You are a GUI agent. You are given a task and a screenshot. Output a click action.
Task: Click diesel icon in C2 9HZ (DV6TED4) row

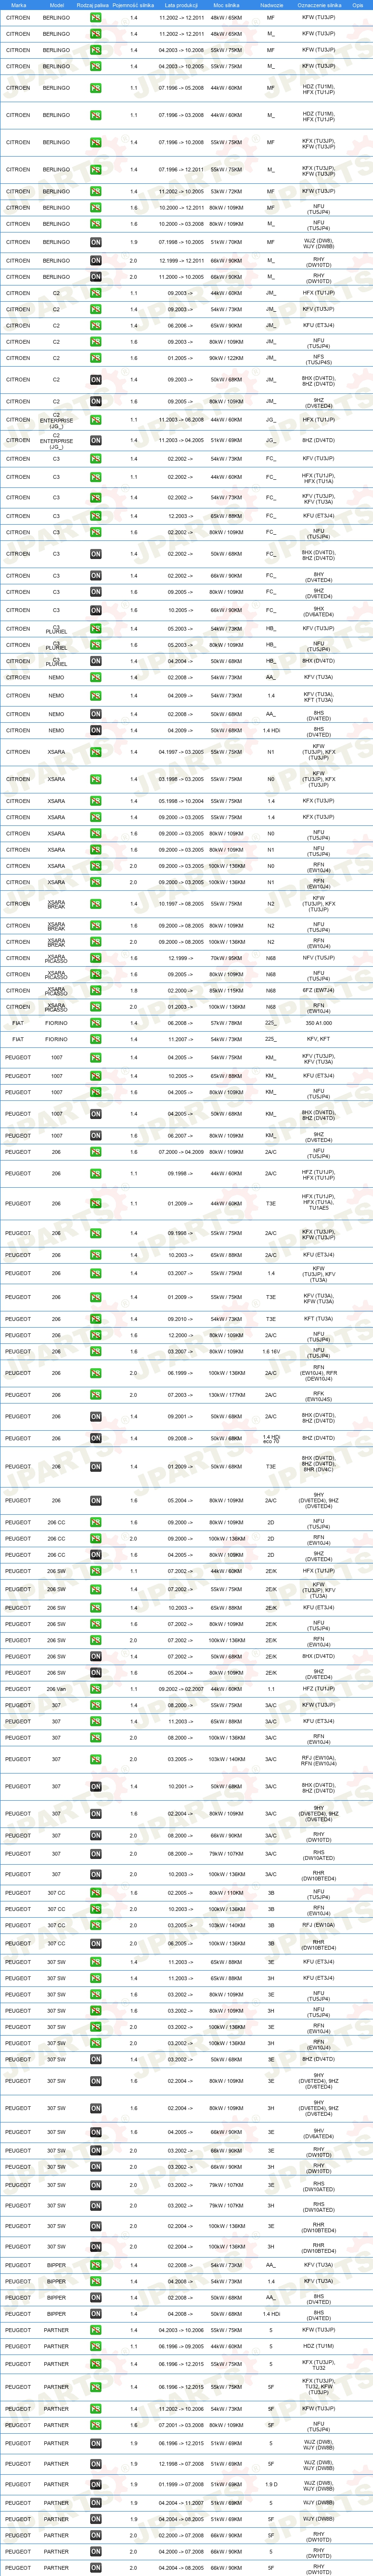coord(96,402)
